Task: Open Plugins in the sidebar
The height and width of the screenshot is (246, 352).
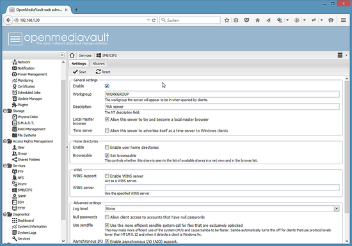Action: (20, 105)
